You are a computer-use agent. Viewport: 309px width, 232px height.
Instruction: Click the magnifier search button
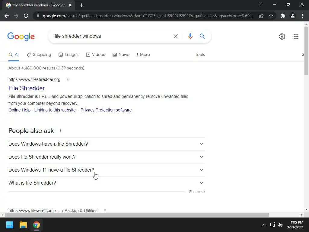click(x=202, y=36)
